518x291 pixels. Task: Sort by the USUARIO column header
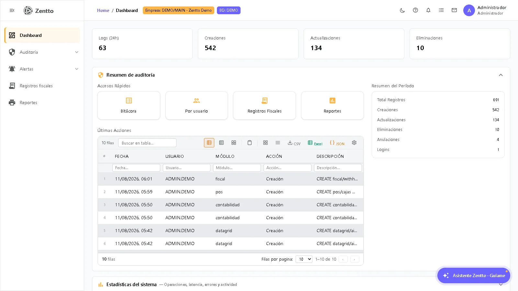coord(175,156)
